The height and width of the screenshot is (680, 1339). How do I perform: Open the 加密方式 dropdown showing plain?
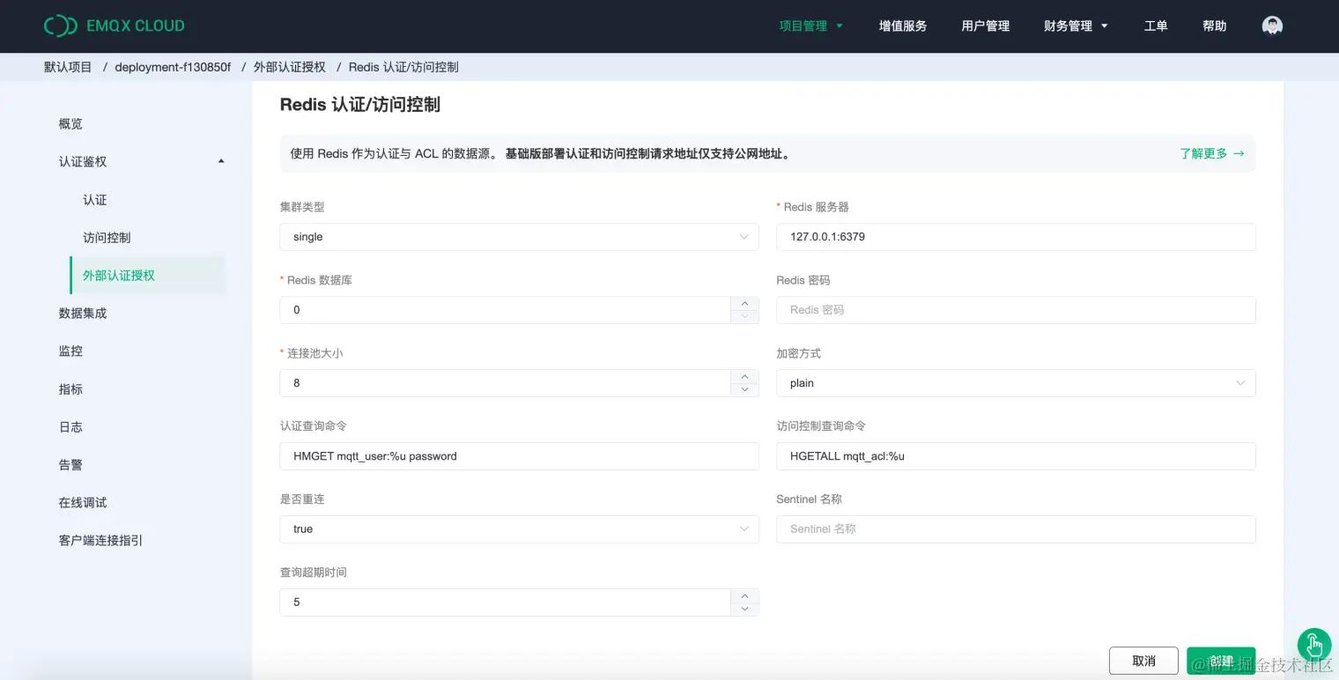click(x=1015, y=383)
